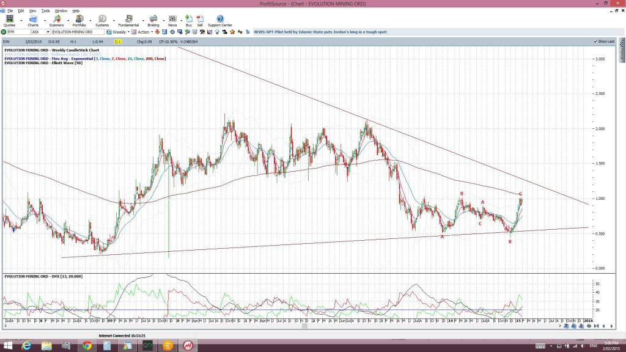Expand the Portfolio dropdown arrow
The width and height of the screenshot is (626, 352).
tap(90, 20)
